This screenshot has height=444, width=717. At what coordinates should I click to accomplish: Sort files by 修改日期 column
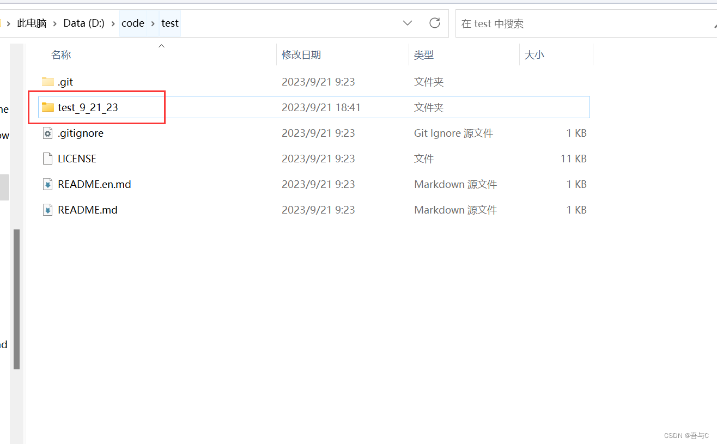coord(301,55)
